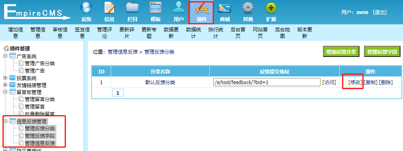
Task: Open the 用户 person icon
Action: (x=179, y=8)
